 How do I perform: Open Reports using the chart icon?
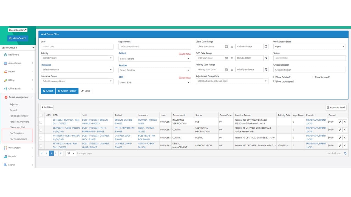click(x=5, y=156)
